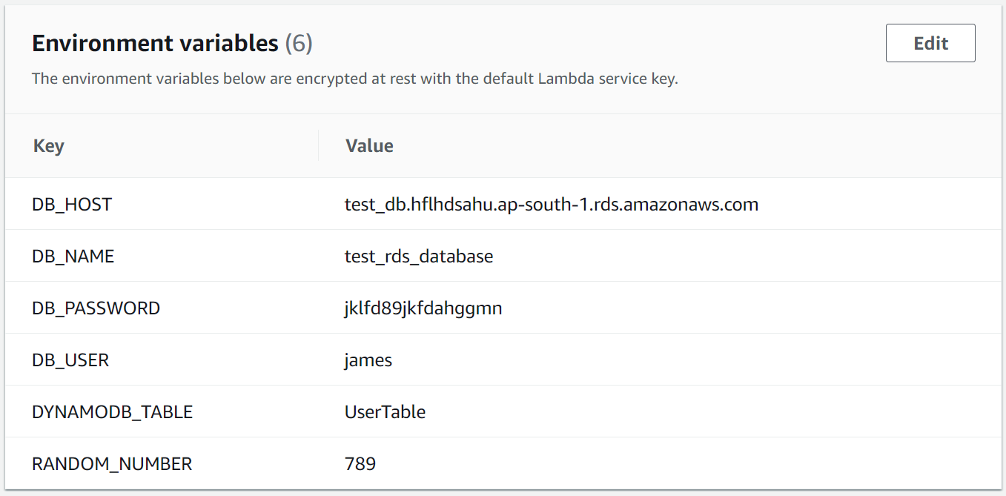
Task: Select the DB_HOST key cell
Action: 71,204
